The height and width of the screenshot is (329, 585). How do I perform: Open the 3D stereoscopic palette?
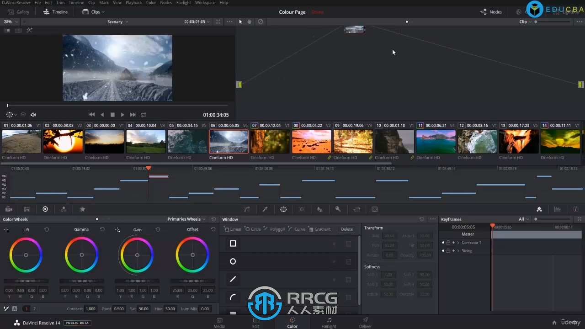tap(375, 209)
